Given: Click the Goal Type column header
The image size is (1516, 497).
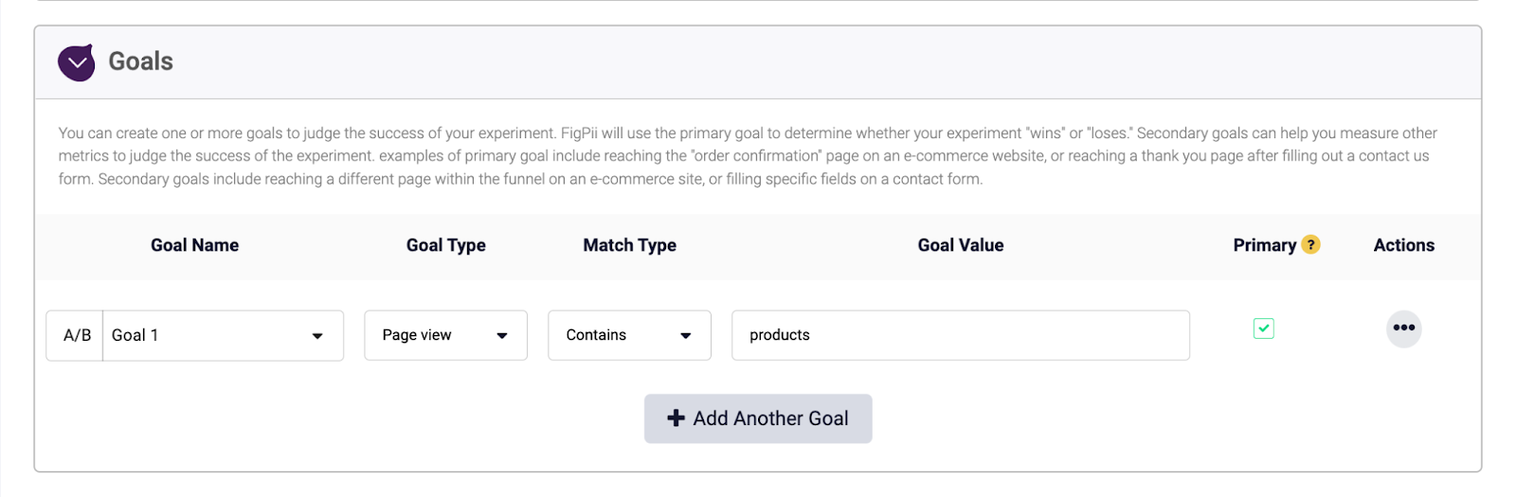Looking at the screenshot, I should [446, 245].
